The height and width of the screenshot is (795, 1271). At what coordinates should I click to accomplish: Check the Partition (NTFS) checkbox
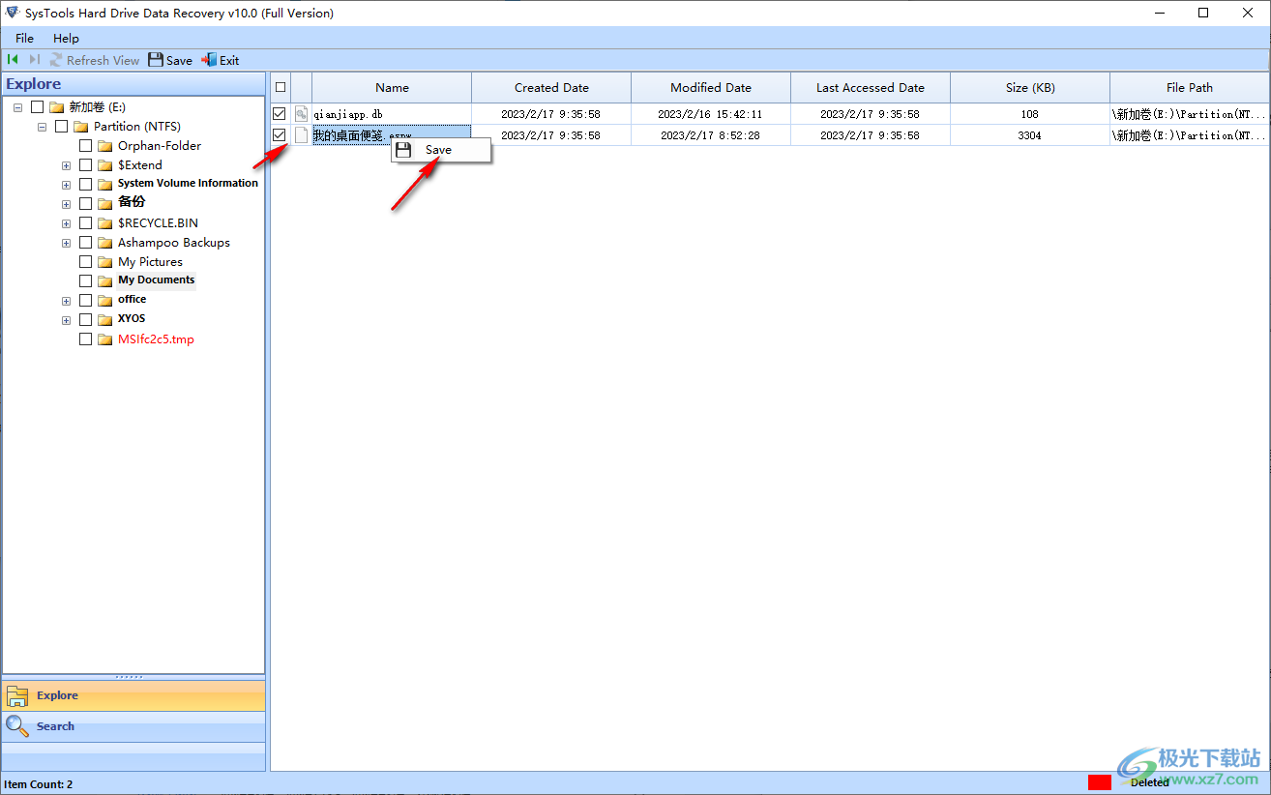coord(62,127)
